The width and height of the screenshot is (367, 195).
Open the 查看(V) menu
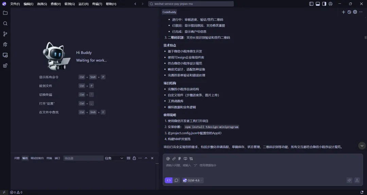click(x=56, y=4)
